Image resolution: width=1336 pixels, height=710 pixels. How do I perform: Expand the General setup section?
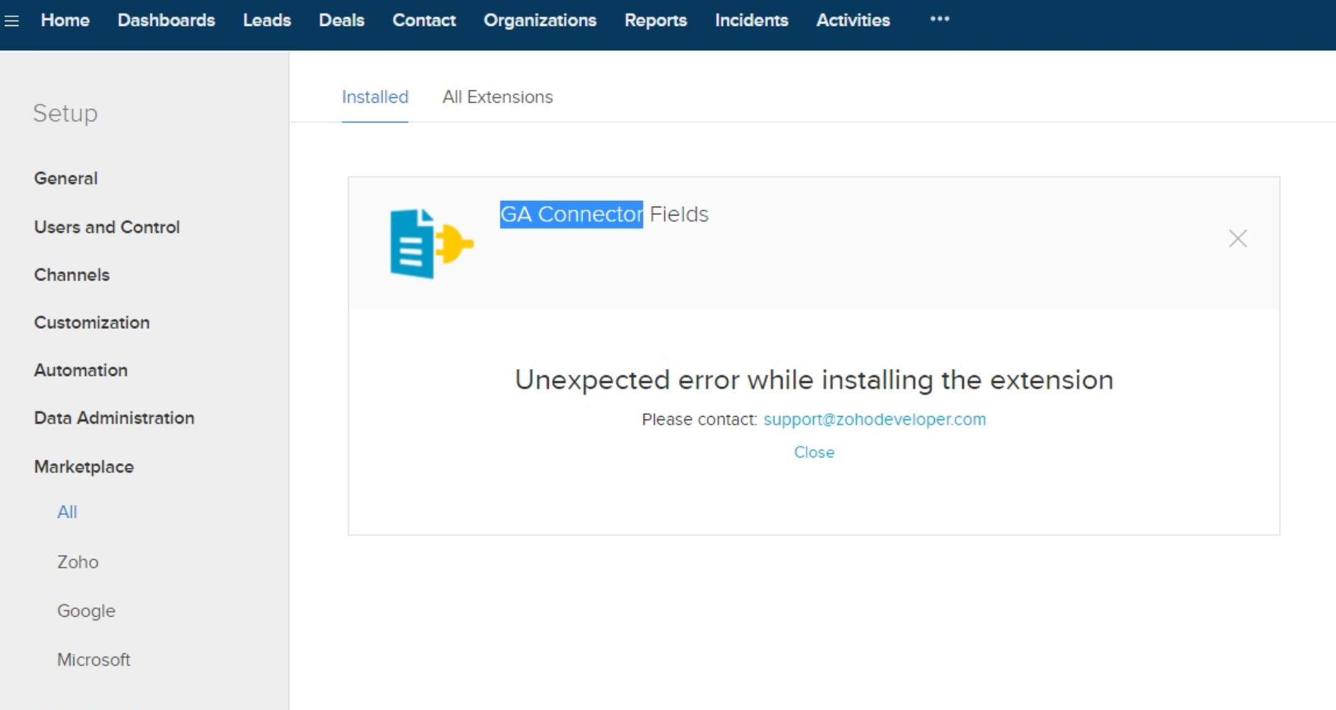coord(66,178)
